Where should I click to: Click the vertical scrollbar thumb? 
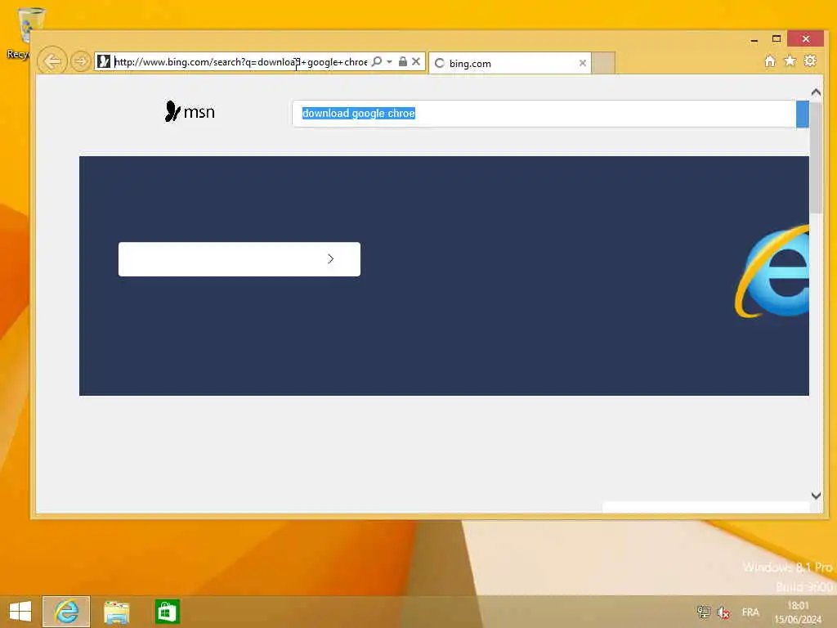click(x=816, y=158)
